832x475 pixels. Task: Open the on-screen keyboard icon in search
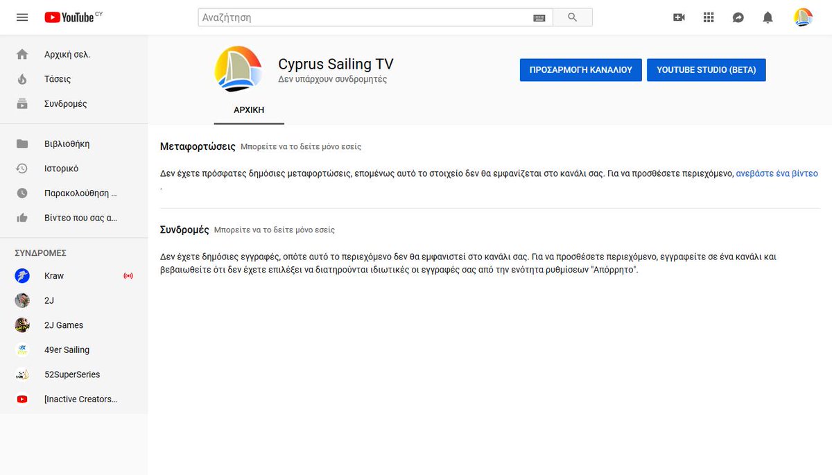click(539, 17)
